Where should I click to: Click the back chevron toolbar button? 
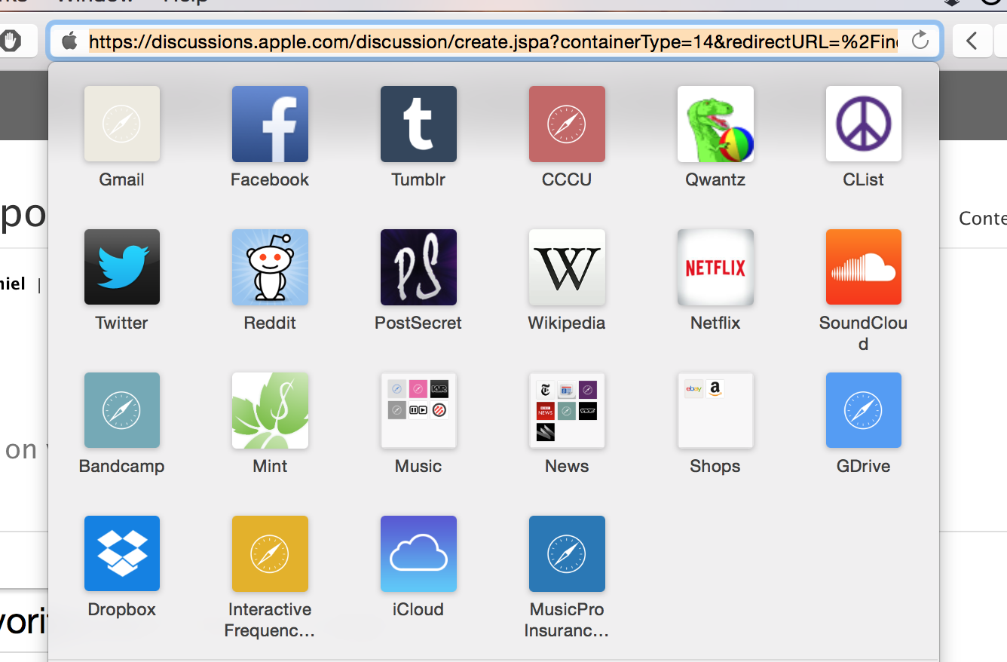click(972, 41)
